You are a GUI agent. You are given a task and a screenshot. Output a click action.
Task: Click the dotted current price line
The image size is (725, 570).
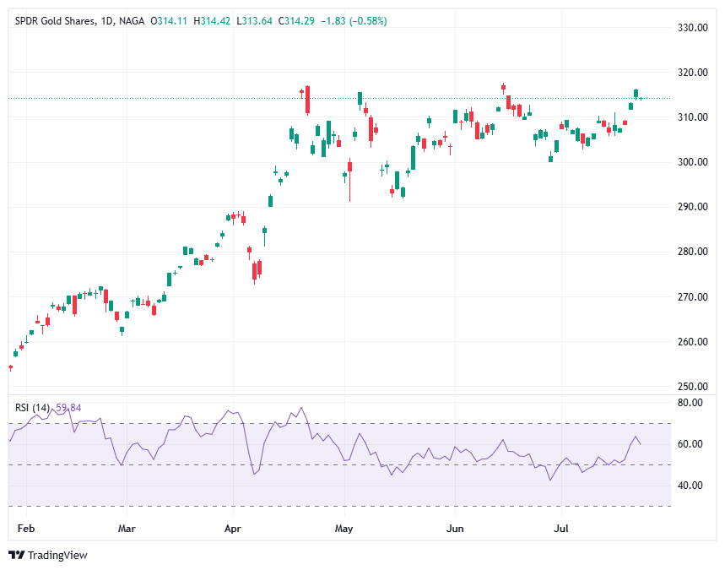169,97
